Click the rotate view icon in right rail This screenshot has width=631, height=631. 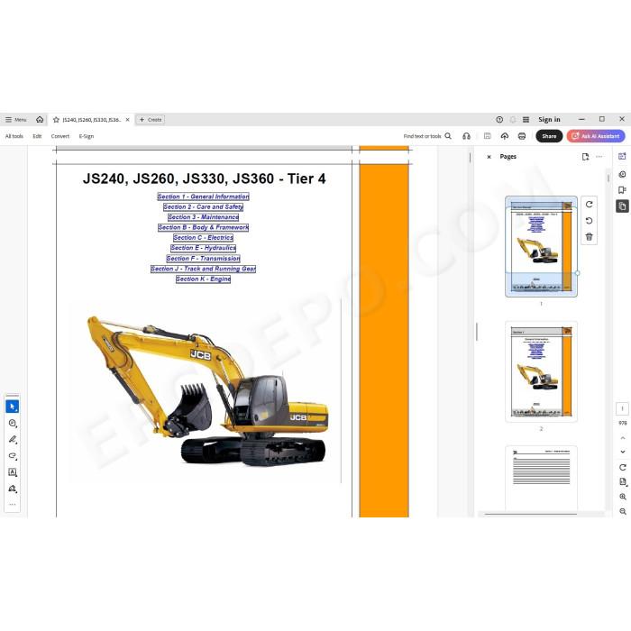click(x=623, y=467)
